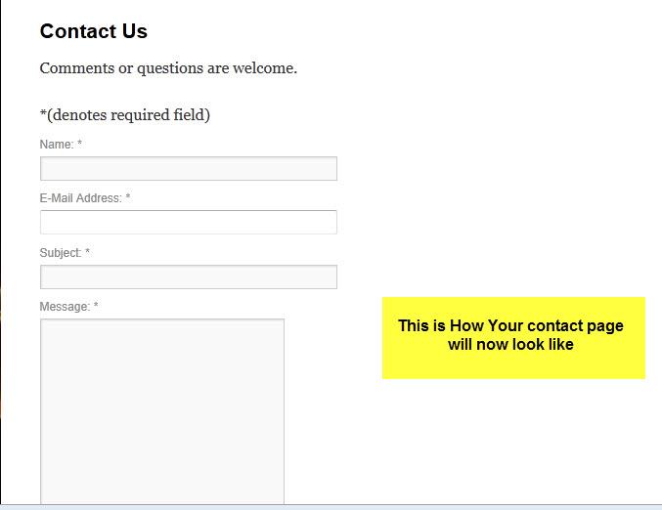Click the "Subject:" field label
This screenshot has height=510, width=662.
(60, 253)
